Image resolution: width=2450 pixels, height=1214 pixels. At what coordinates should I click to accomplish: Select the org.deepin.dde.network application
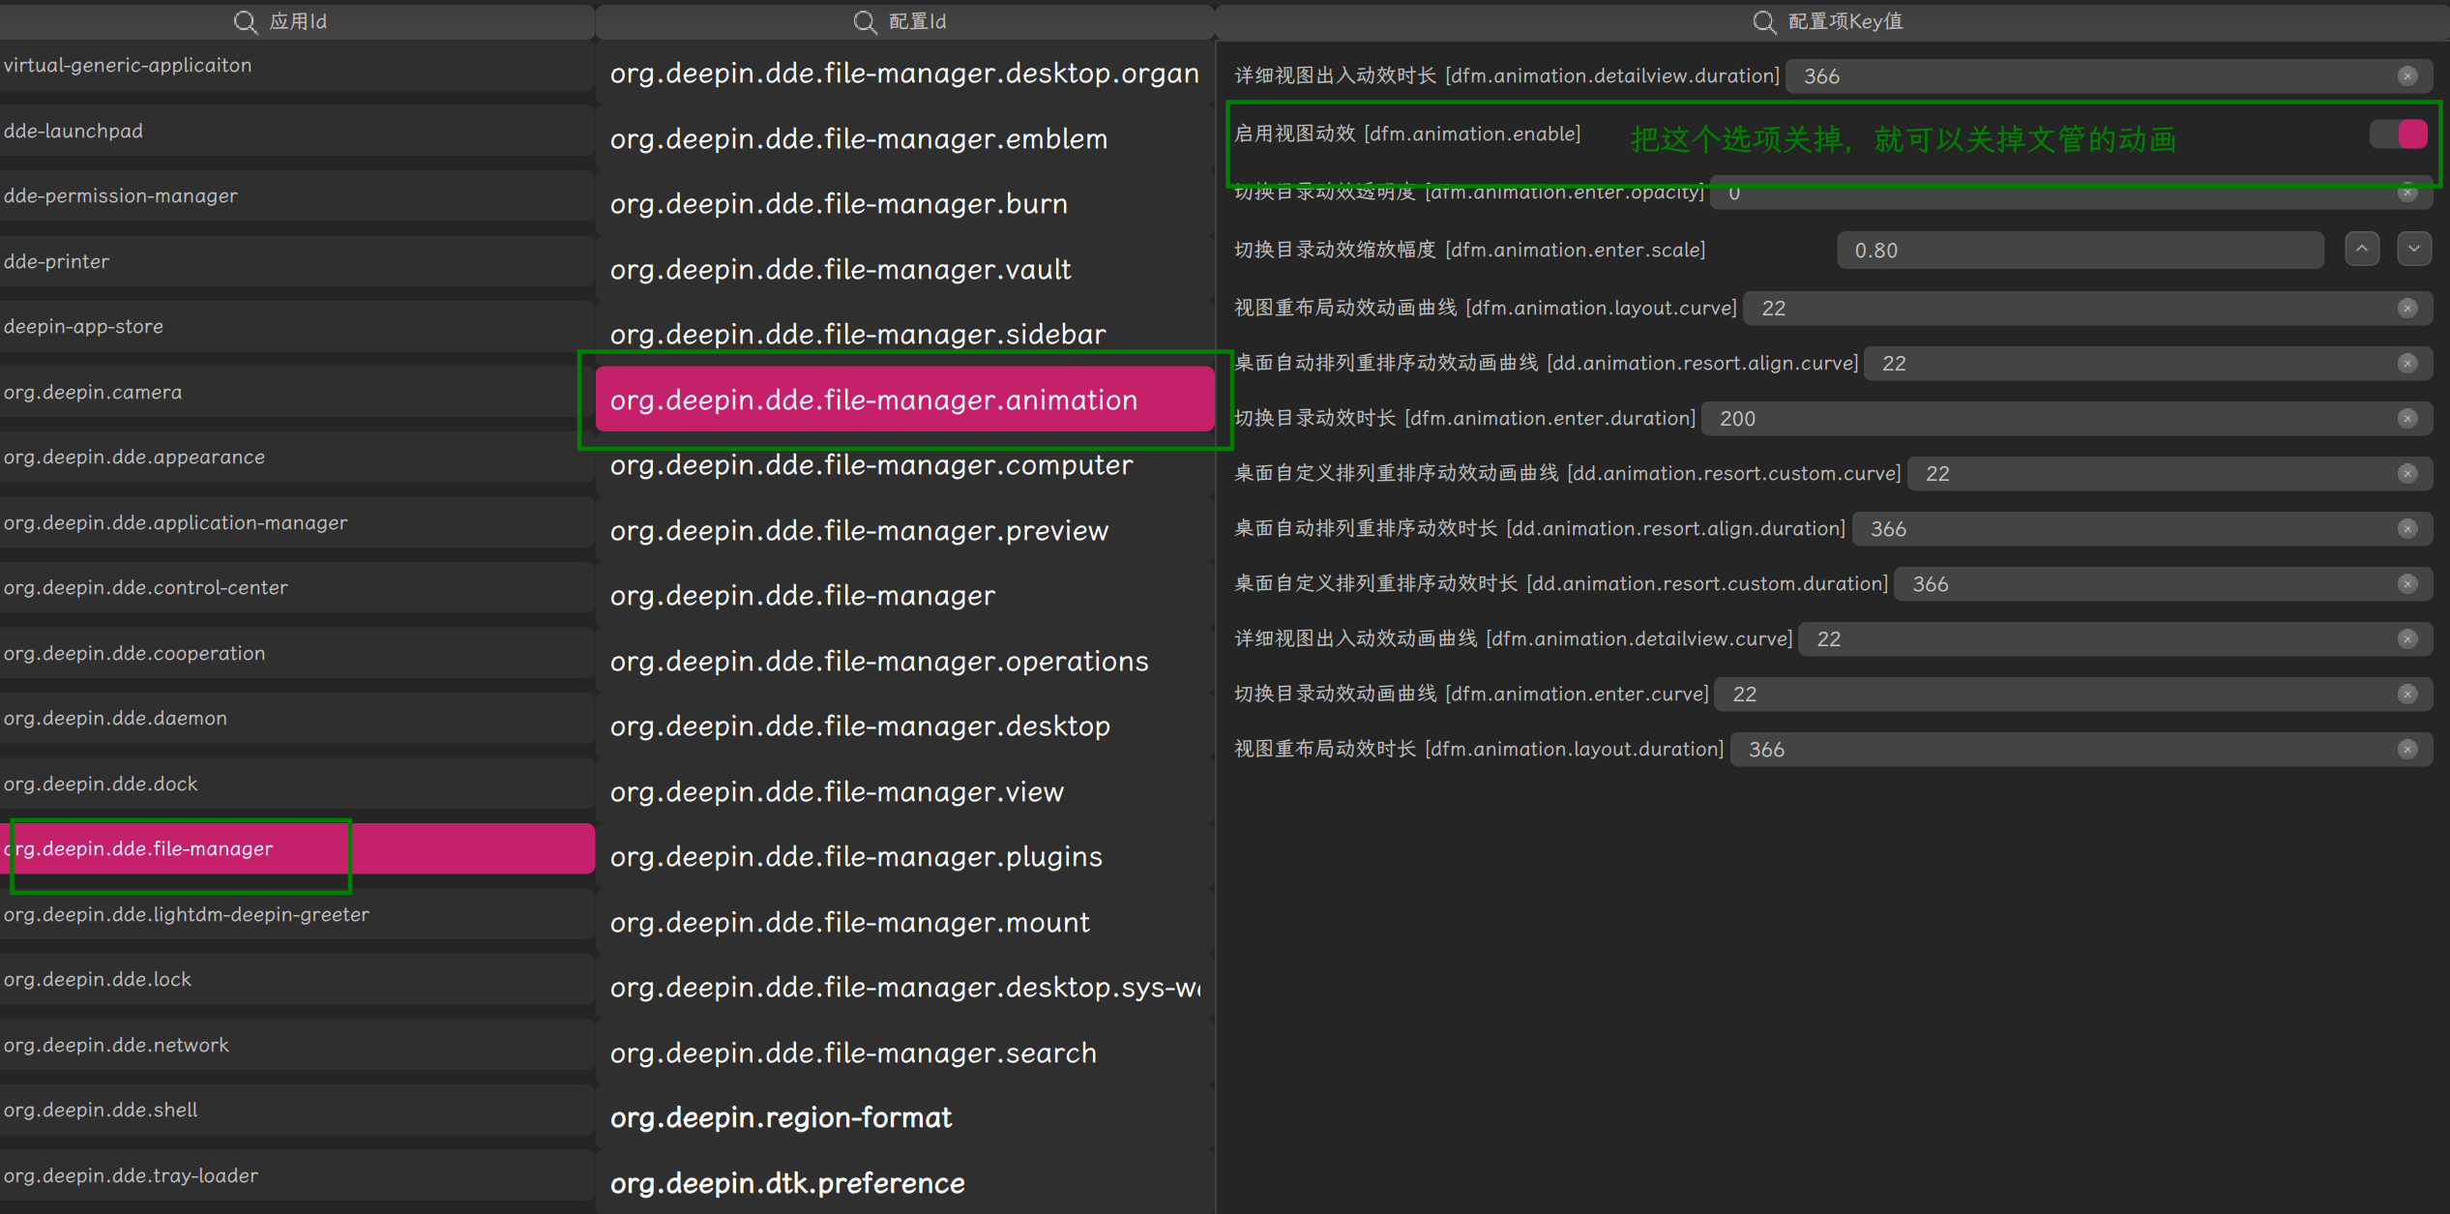click(297, 1045)
